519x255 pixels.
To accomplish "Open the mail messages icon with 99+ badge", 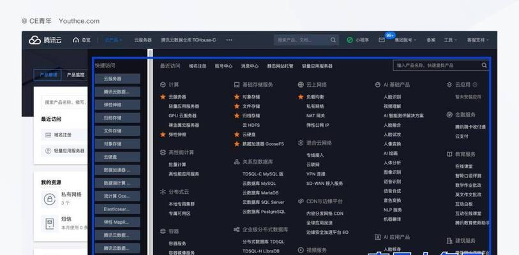I will coord(382,40).
